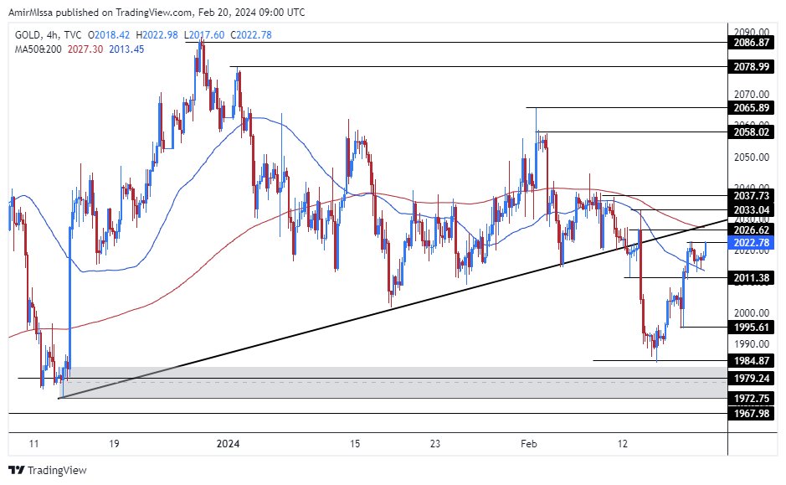Click the 2070.00 price axis tick
Viewport: 786px width, 485px height.
click(751, 95)
